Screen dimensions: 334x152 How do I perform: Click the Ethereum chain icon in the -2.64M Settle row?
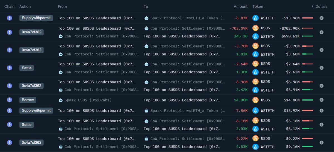9,68
